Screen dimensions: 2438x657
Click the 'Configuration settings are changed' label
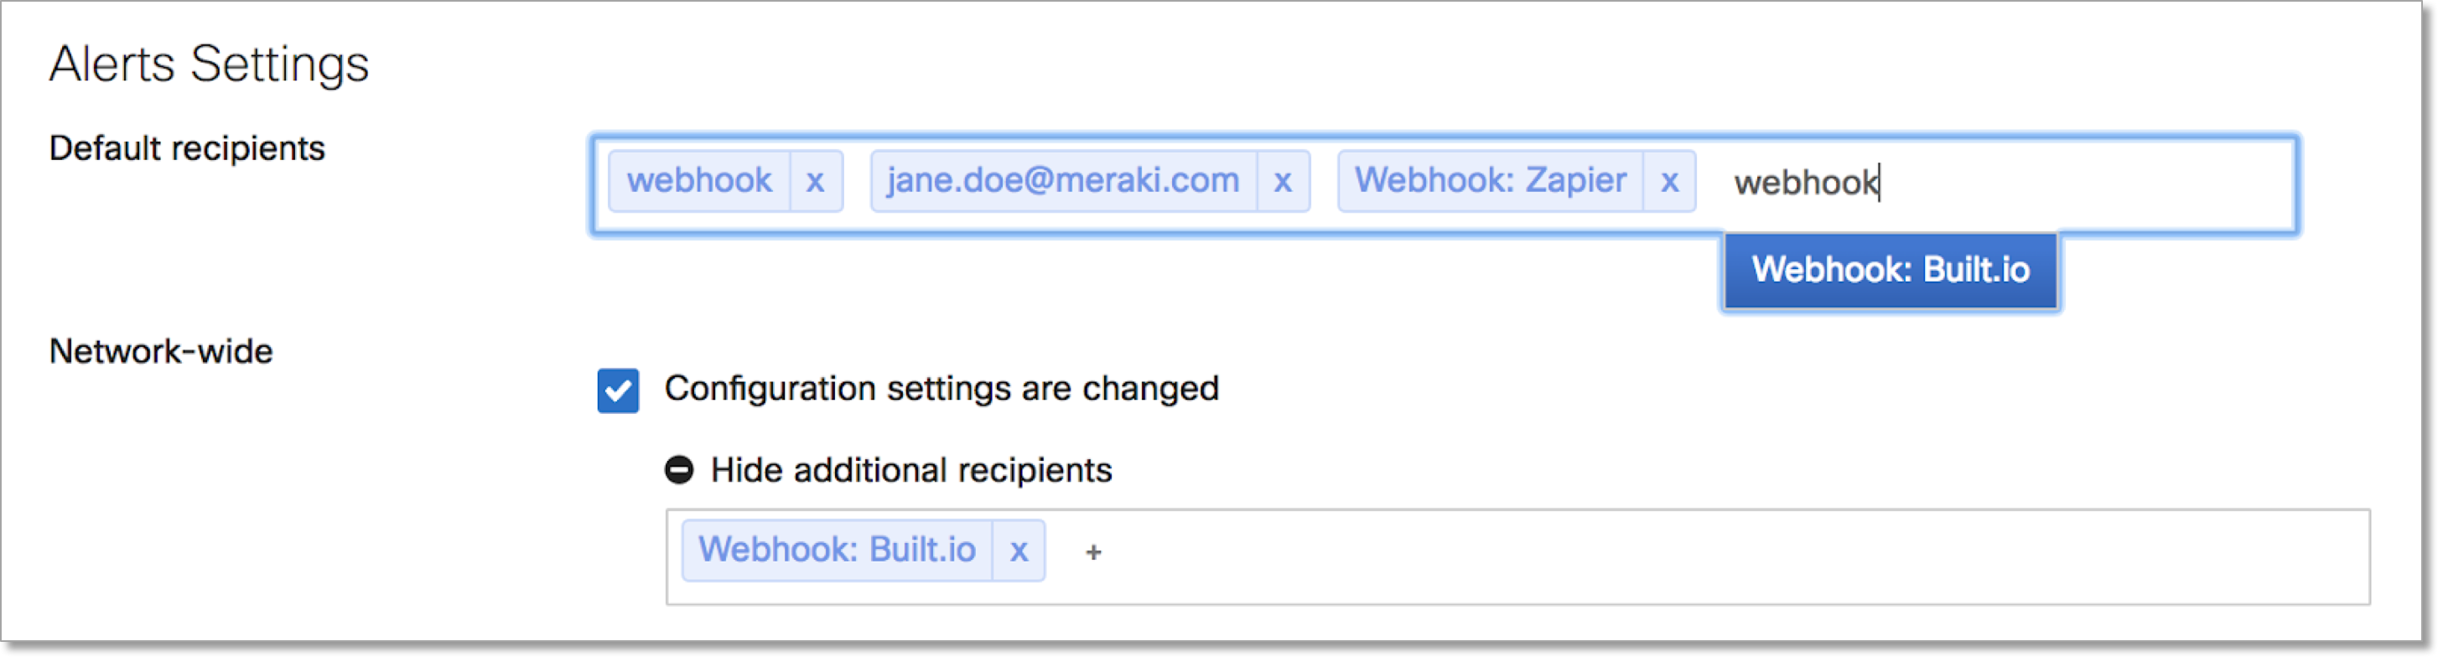click(941, 389)
